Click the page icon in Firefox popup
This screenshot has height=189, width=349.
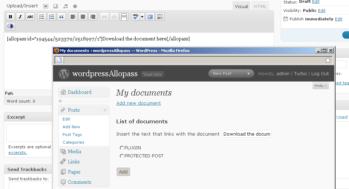[59, 60]
